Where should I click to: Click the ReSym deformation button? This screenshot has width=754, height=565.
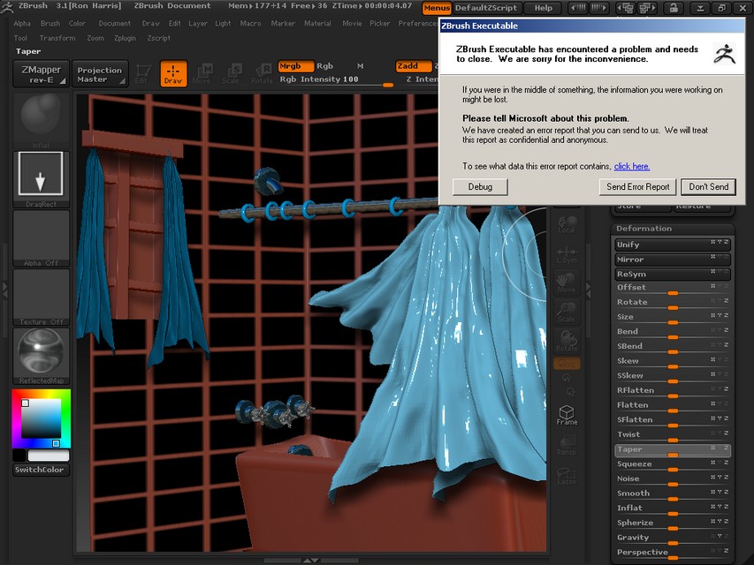(x=673, y=275)
